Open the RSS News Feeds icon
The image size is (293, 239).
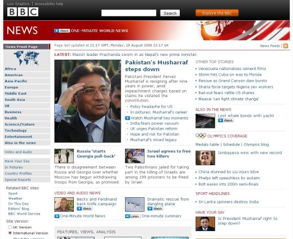(286, 46)
